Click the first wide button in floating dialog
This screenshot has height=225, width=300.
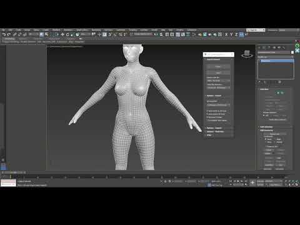(x=218, y=67)
